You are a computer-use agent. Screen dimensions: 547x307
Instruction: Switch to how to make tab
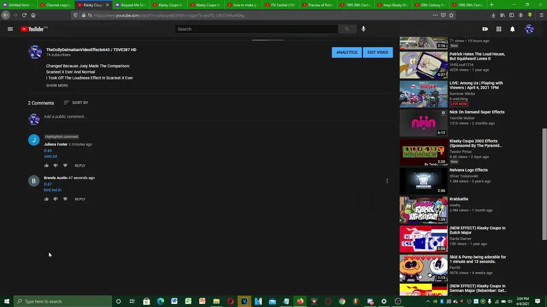243,5
